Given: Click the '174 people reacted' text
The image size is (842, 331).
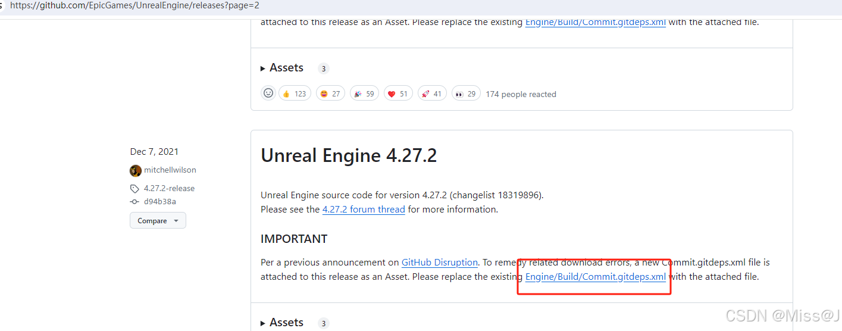Looking at the screenshot, I should 521,94.
